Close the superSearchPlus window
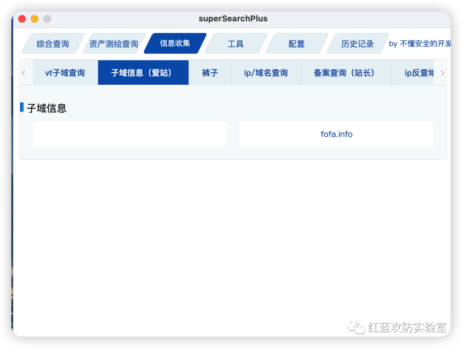 (x=22, y=19)
